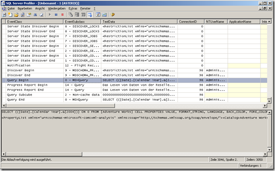Click the Profiler icon left of Datei
Image resolution: width=275 pixels, height=171 pixels.
point(4,8)
